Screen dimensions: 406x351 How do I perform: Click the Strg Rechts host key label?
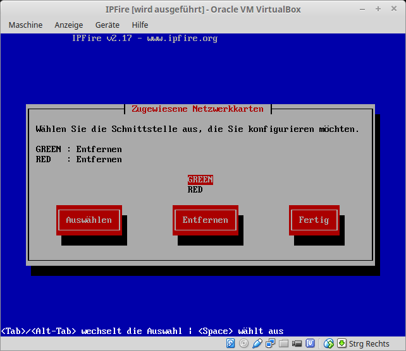[x=369, y=344]
